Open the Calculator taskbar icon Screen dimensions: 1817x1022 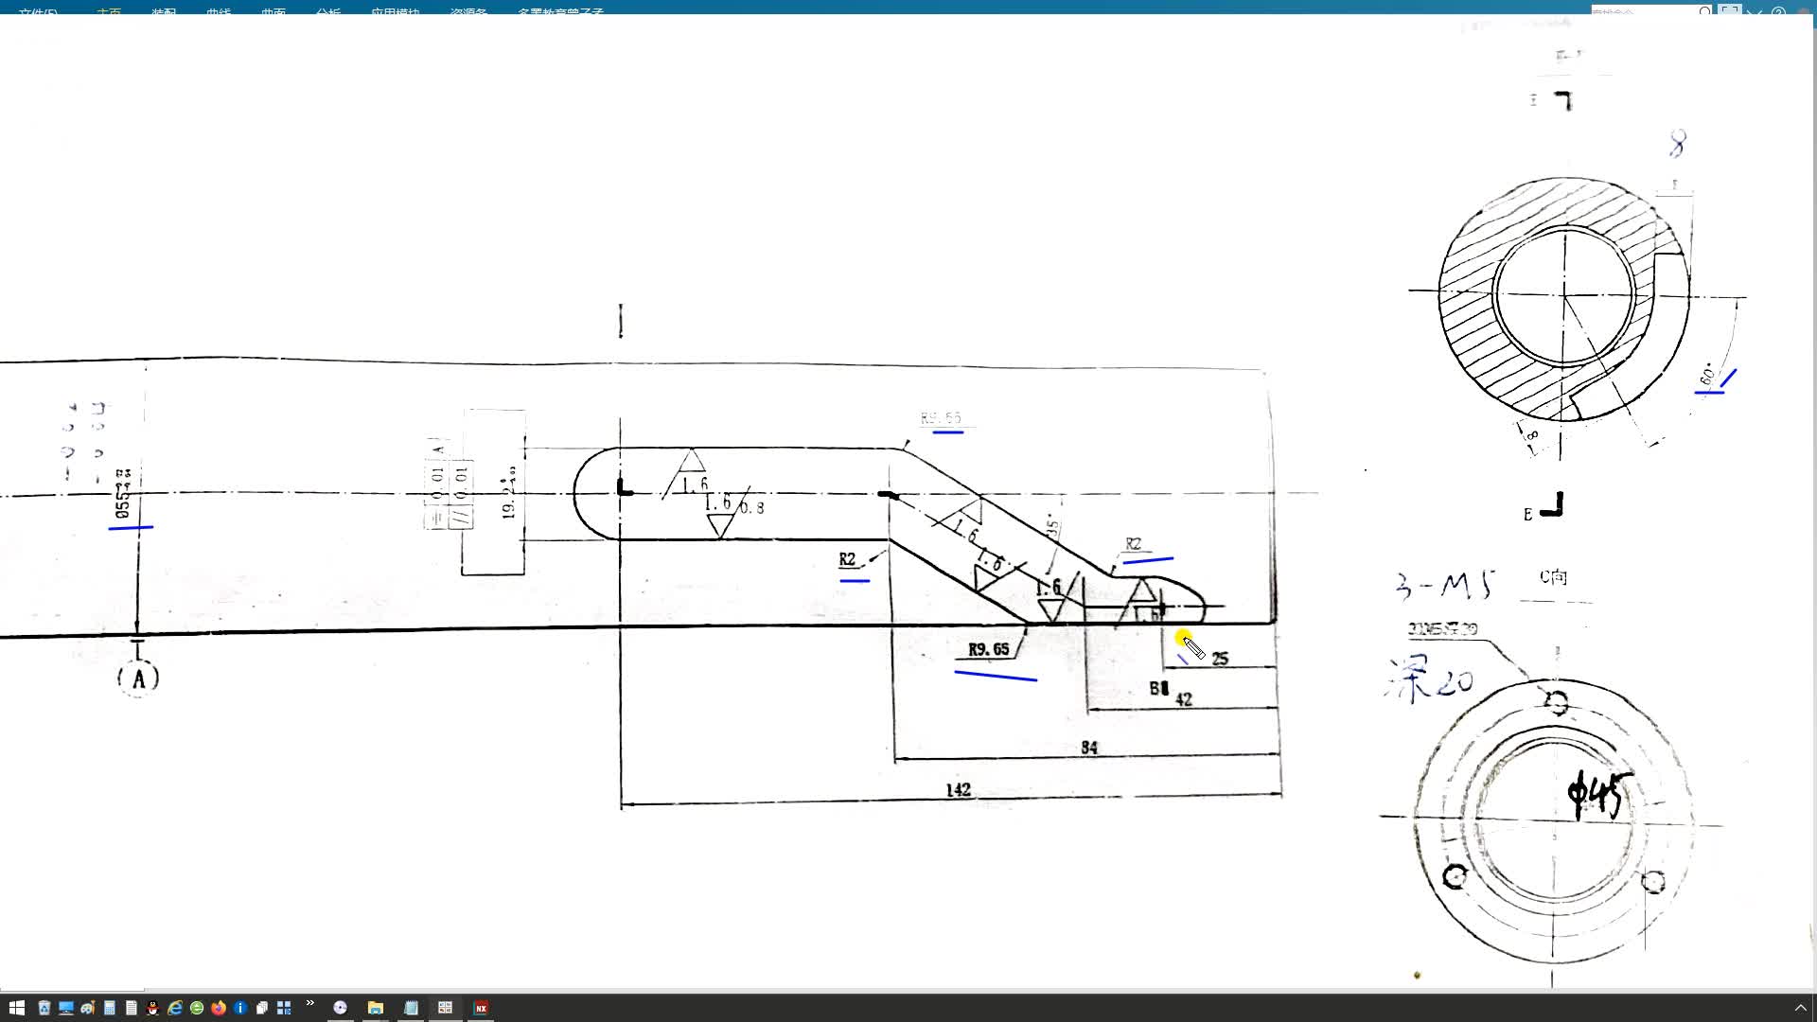tap(110, 1008)
